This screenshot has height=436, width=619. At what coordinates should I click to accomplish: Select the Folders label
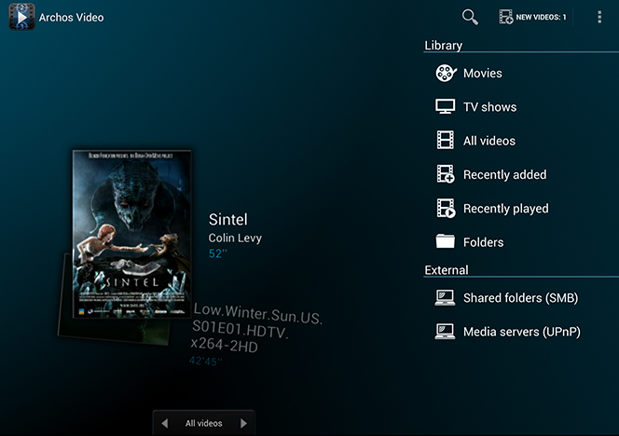[x=483, y=242]
